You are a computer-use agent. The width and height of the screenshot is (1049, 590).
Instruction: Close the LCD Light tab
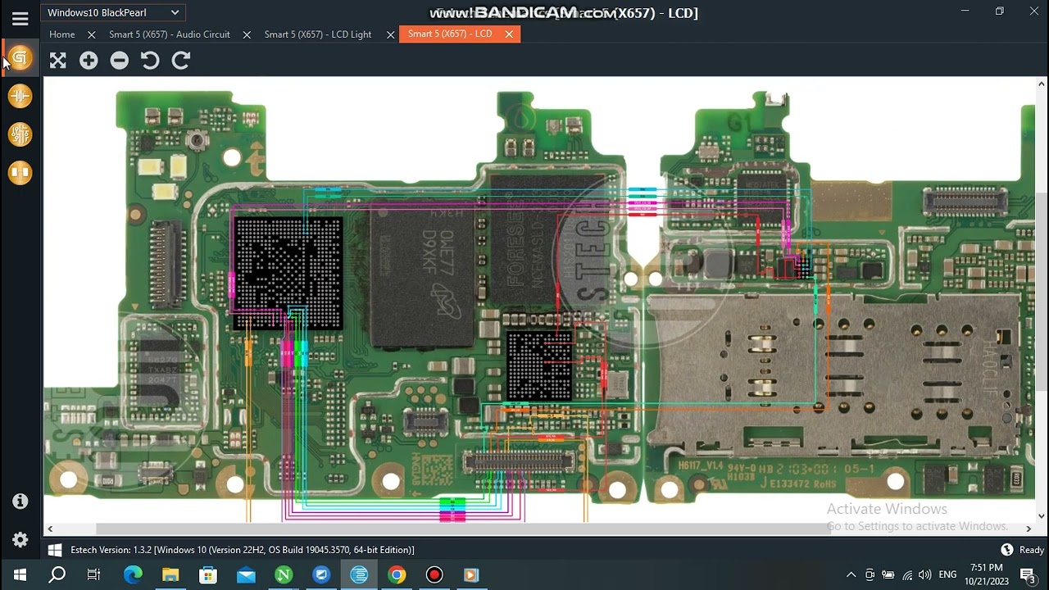tap(390, 34)
